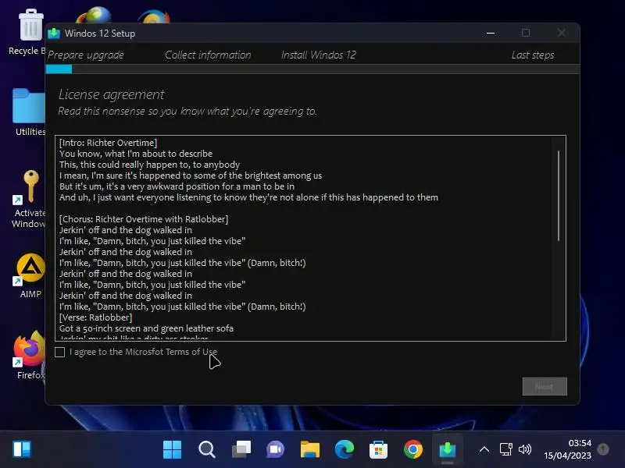Launch the AIMP desktop shortcut

point(30,276)
